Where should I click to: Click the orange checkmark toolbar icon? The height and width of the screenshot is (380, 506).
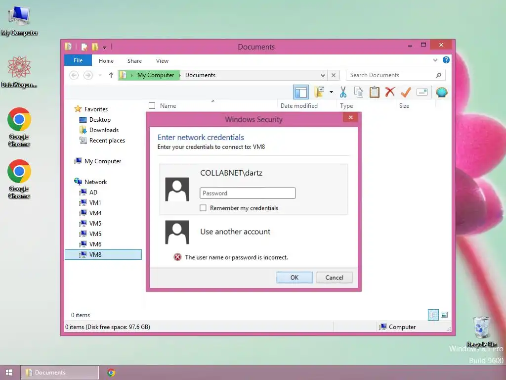406,93
